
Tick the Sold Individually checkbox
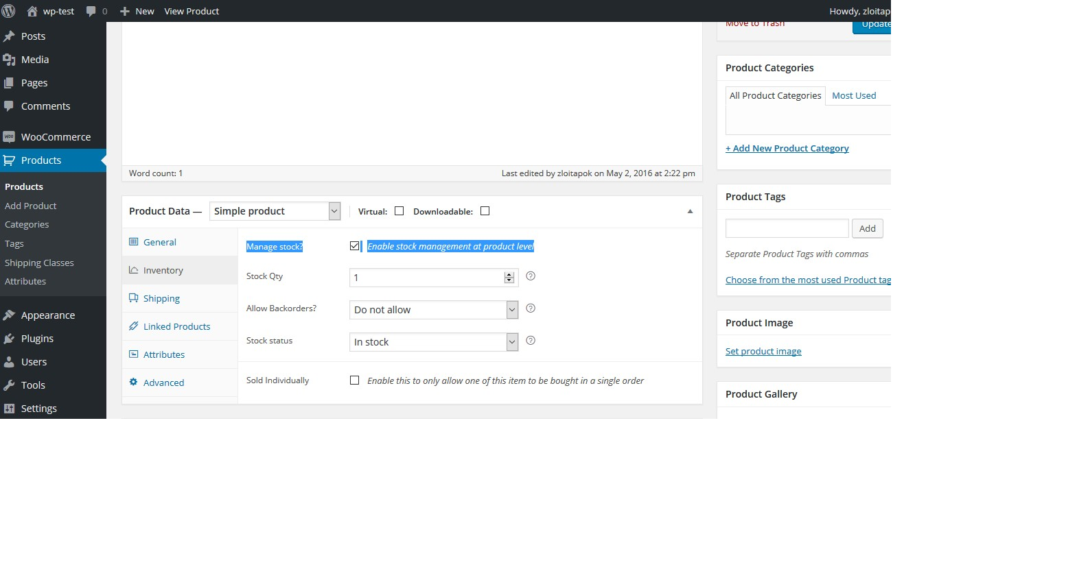[354, 380]
